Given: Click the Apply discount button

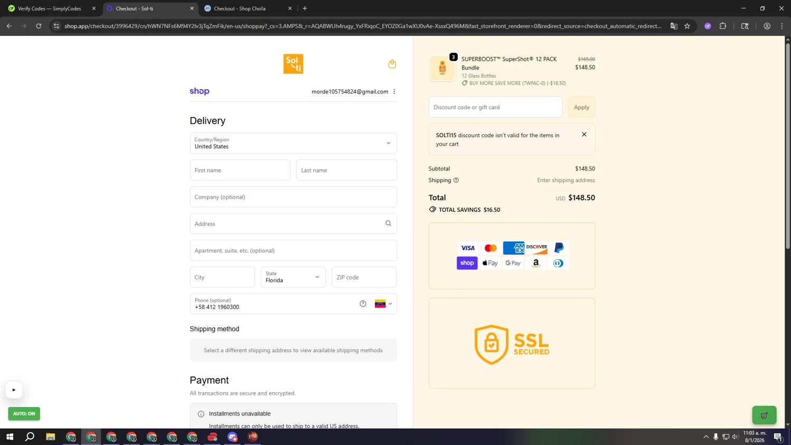Looking at the screenshot, I should coord(582,107).
